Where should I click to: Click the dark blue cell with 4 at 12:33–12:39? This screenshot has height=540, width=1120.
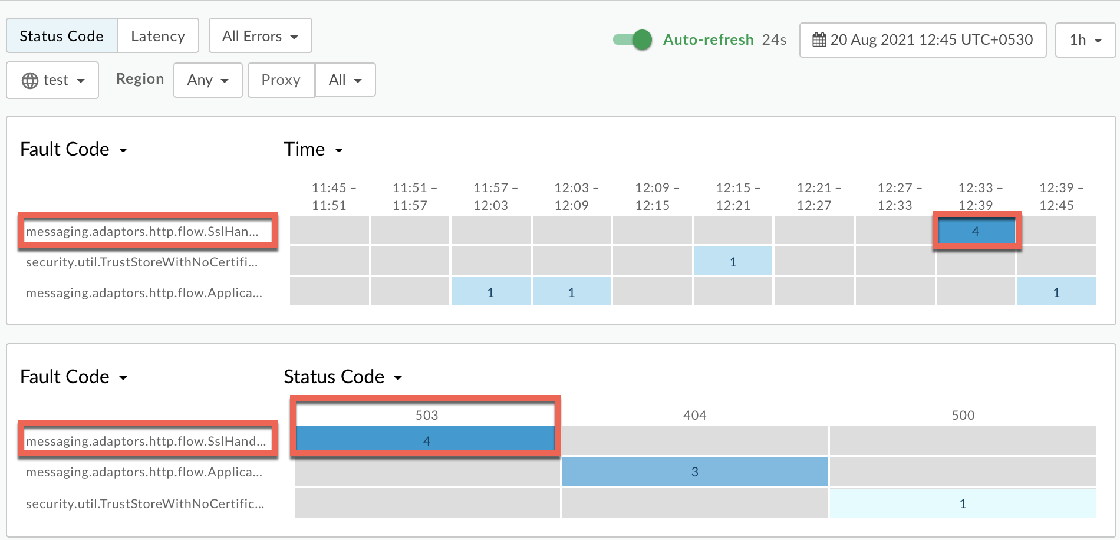(976, 231)
